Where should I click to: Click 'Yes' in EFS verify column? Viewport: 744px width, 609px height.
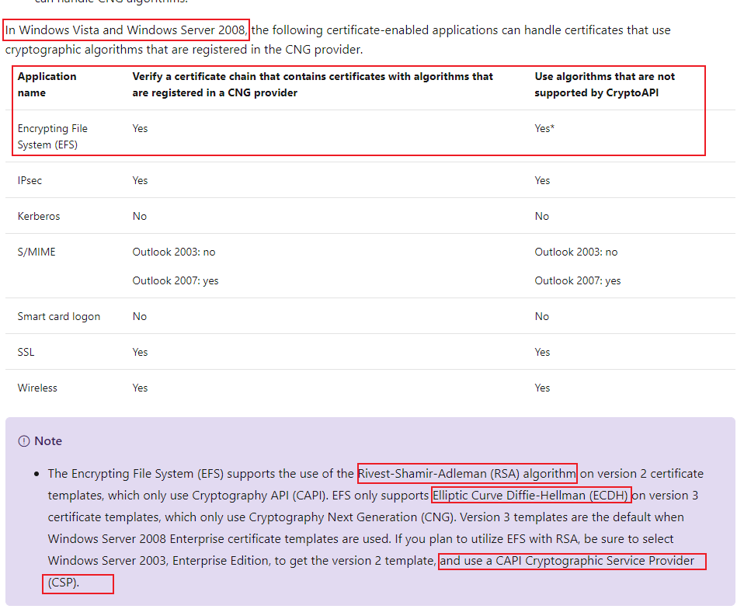pyautogui.click(x=140, y=129)
